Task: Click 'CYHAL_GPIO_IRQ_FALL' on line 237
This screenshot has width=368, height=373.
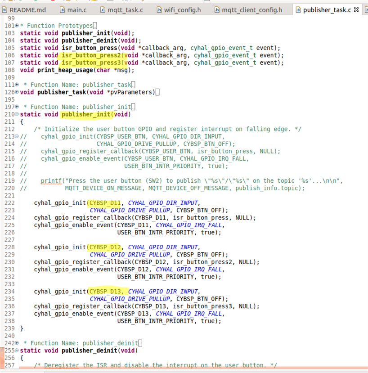Action: click(189, 314)
